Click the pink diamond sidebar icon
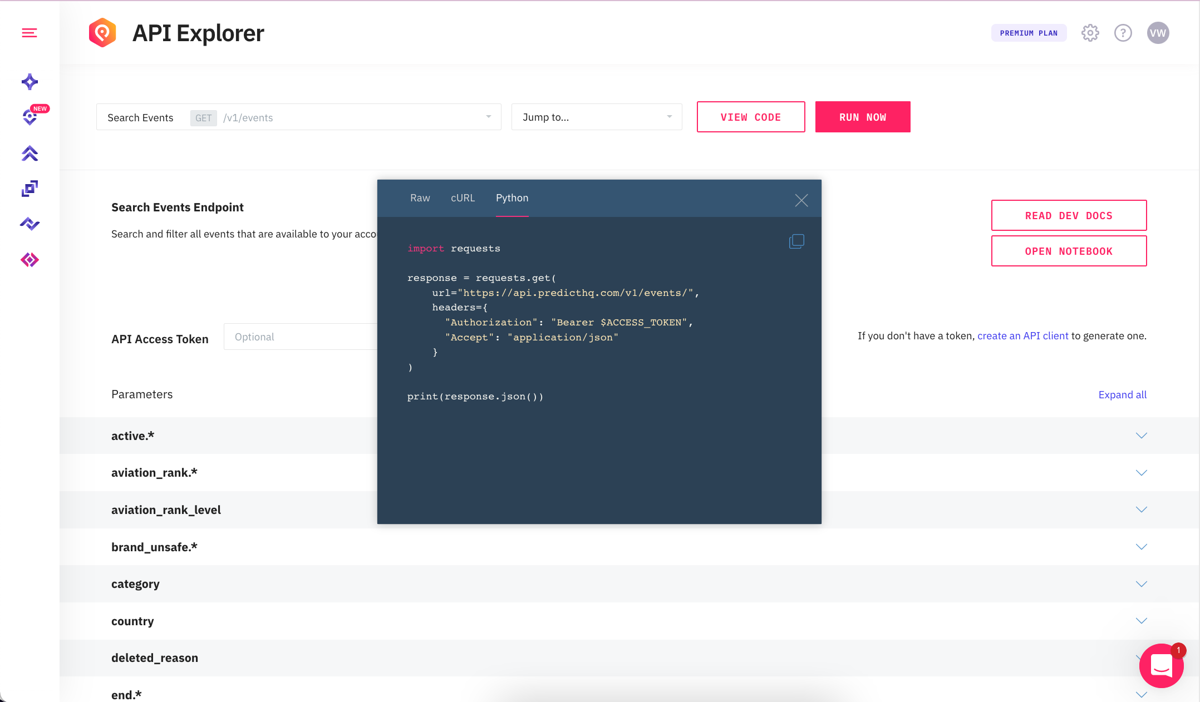The image size is (1200, 702). coord(29,260)
